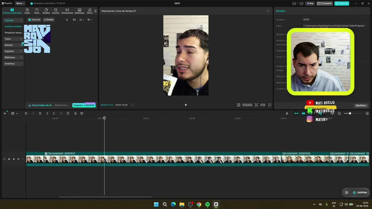Viewport: 372px width, 209px height.
Task: Expand the Biblioteca section
Action: coord(13,57)
